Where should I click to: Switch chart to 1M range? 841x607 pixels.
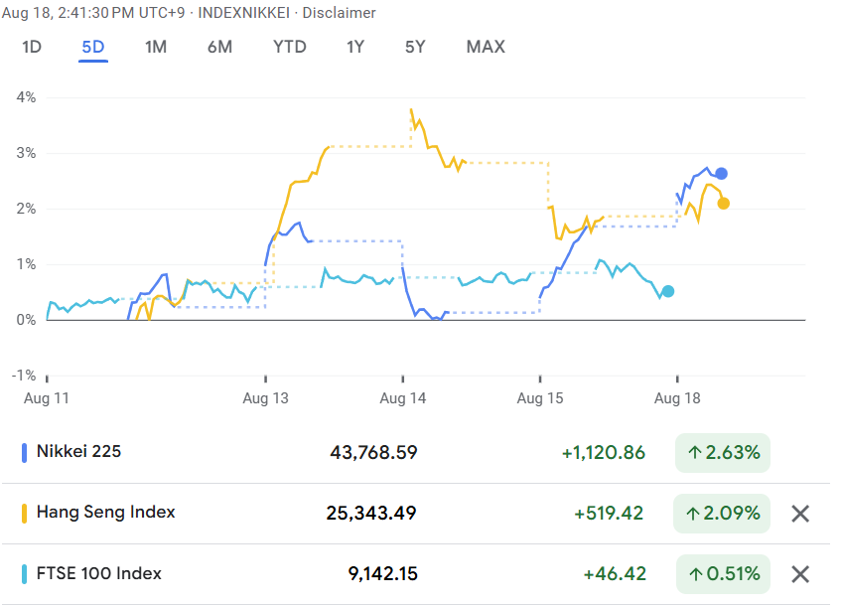click(156, 48)
